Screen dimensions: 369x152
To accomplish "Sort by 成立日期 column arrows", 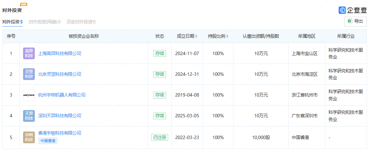I will pyautogui.click(x=196, y=36).
